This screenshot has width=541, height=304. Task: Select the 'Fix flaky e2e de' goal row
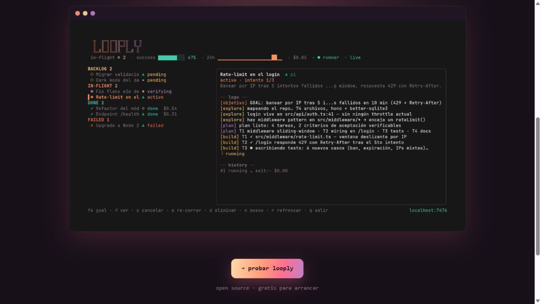click(130, 91)
